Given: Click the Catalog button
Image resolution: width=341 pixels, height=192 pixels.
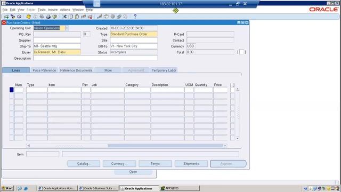Looking at the screenshot, I should coord(84,164).
